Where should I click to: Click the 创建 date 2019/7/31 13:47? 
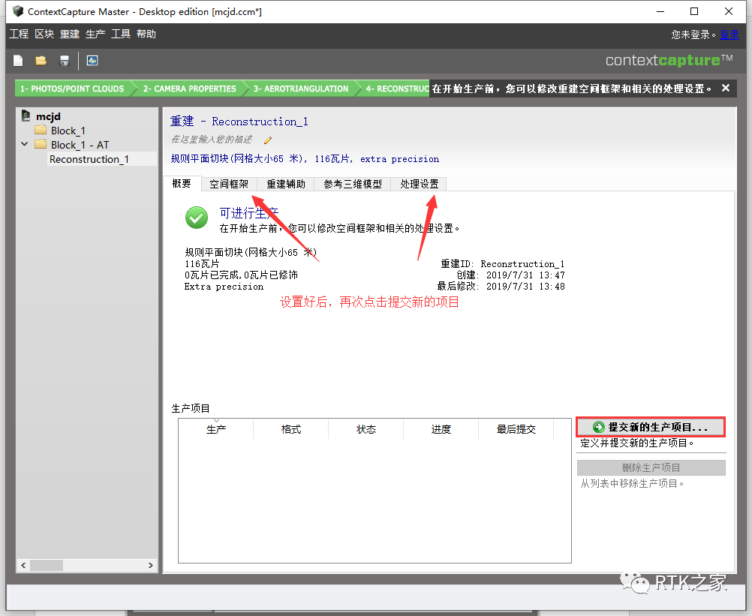(525, 275)
